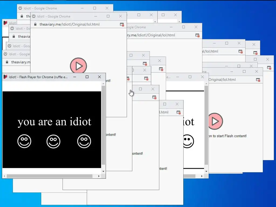Screen dimensions: 276x207
Task: Click the title "Idiot! - Flash Player for Chrome (ruffle e..."
Action: pyautogui.click(x=38, y=77)
